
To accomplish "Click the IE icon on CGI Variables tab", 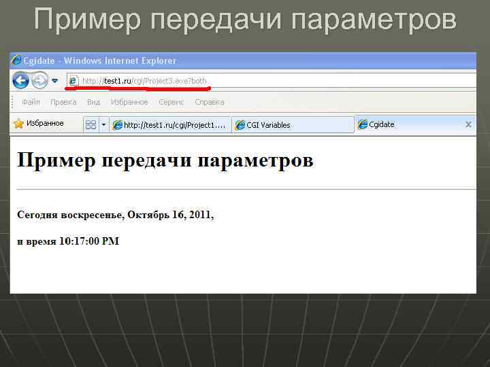I will click(240, 125).
